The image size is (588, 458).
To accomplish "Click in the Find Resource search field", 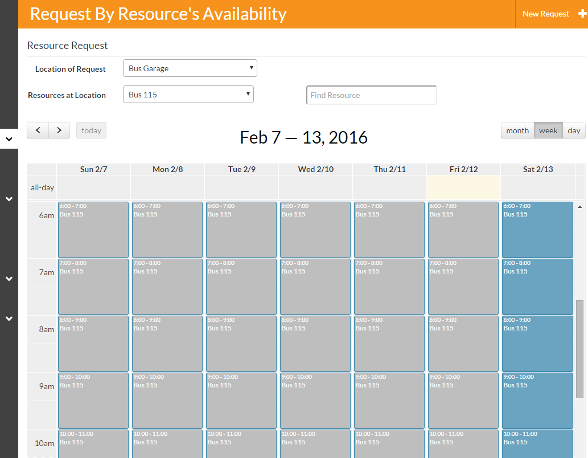I will click(x=371, y=95).
